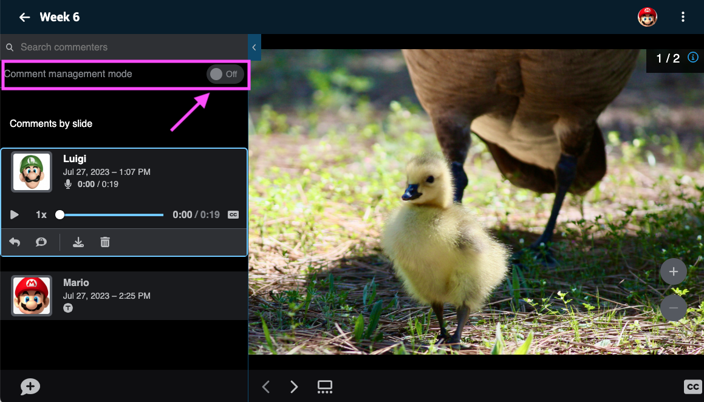704x402 pixels.
Task: Play Luigi's audio comment
Action: [15, 214]
